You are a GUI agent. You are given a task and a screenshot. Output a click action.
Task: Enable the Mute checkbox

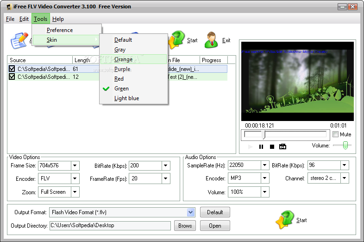[x=335, y=134]
